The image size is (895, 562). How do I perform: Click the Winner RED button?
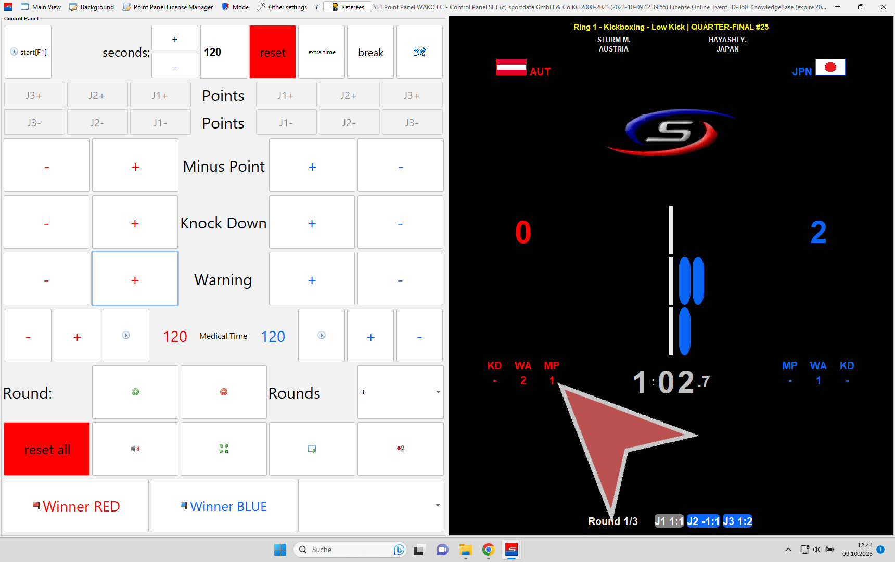click(76, 506)
